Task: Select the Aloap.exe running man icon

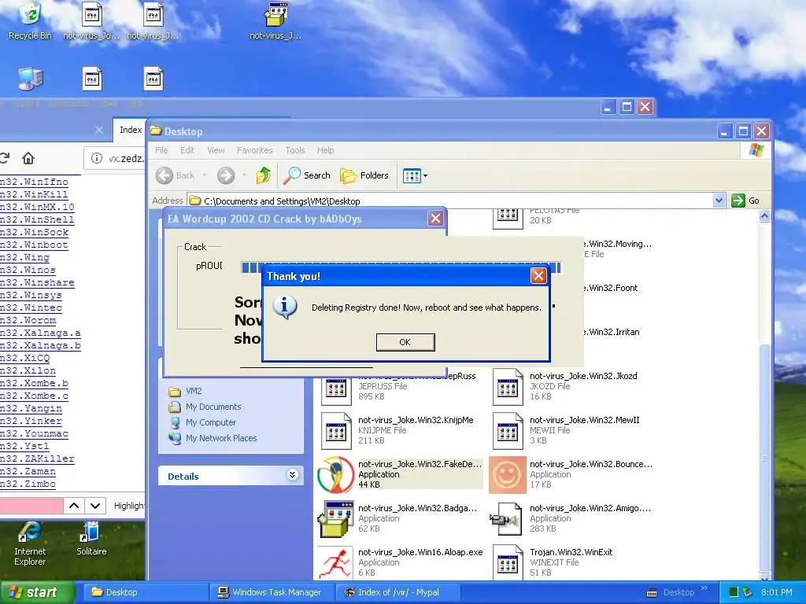Action: 335,562
